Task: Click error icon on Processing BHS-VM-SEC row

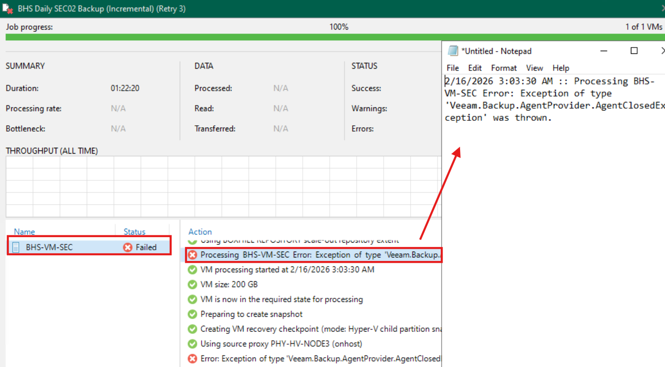Action: point(192,255)
